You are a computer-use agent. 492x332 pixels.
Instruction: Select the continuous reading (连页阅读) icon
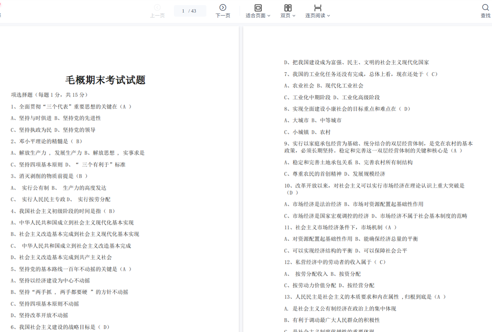(x=318, y=8)
